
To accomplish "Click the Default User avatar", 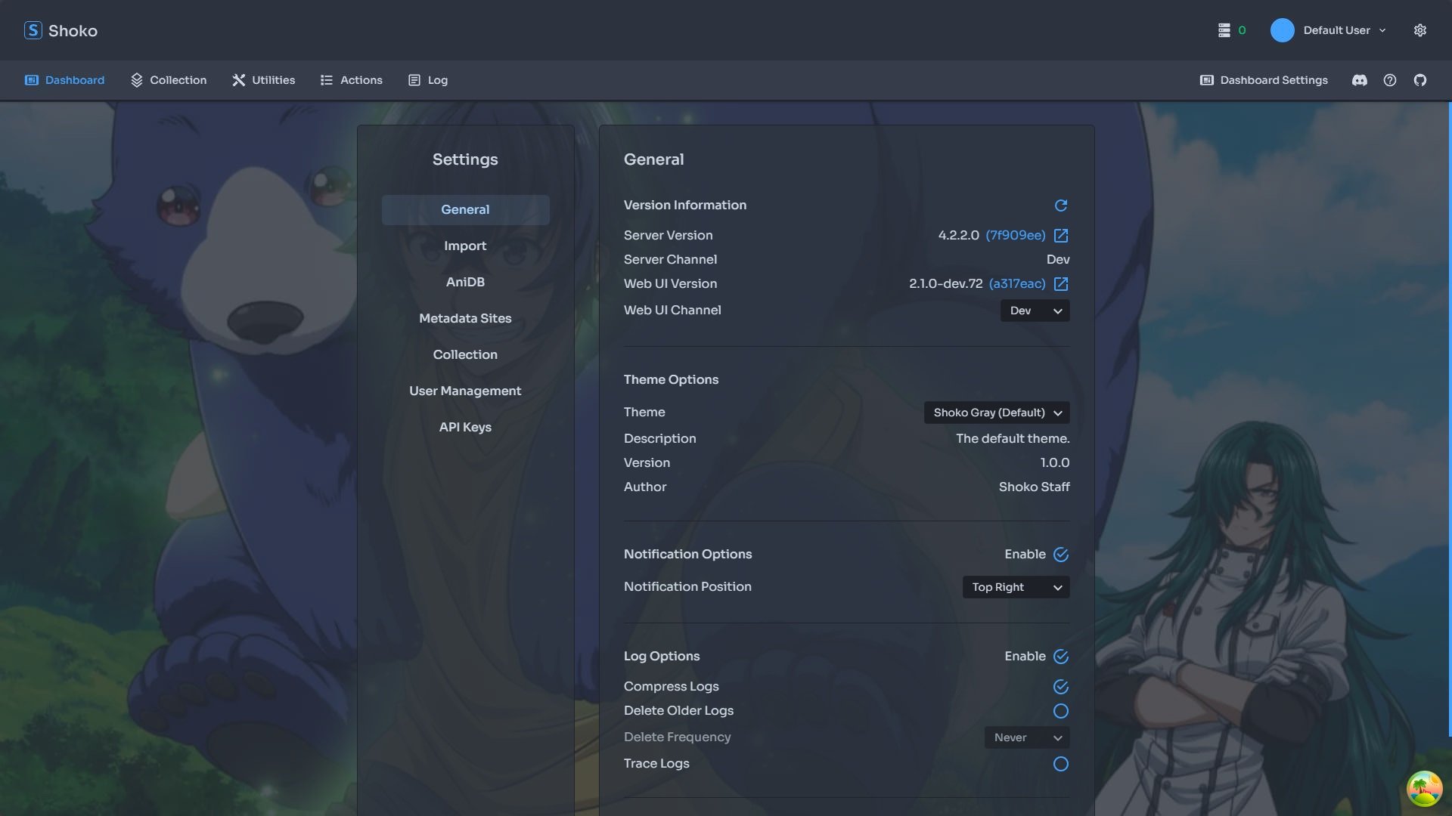I will click(1282, 30).
